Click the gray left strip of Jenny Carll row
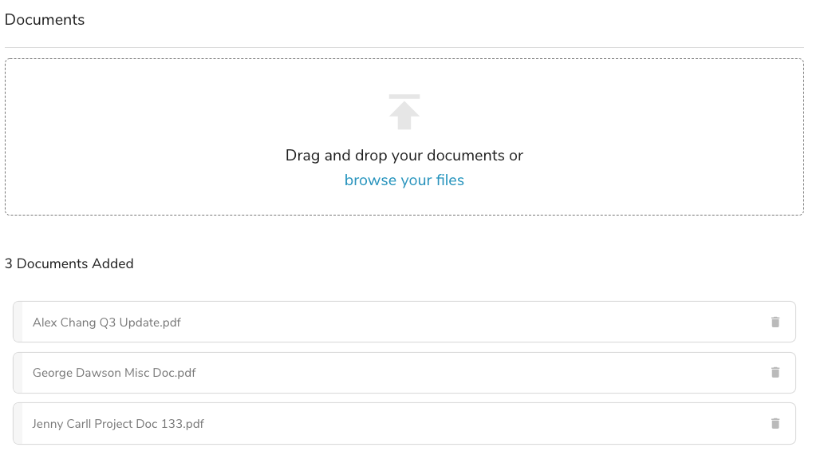Viewport: 832px width, 459px height. 18,423
